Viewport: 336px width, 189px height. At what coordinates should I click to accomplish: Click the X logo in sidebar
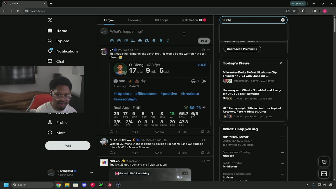pos(50,20)
